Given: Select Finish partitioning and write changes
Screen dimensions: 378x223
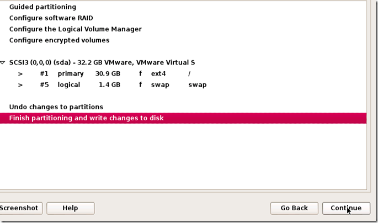Looking at the screenshot, I should (x=86, y=118).
